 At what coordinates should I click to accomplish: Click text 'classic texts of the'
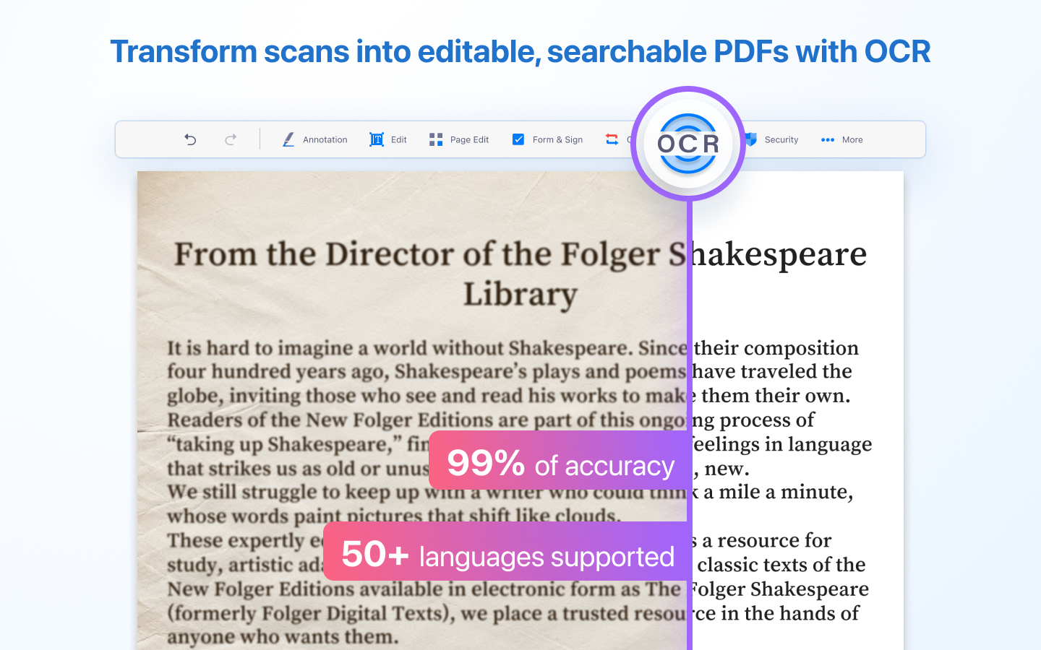pos(781,565)
